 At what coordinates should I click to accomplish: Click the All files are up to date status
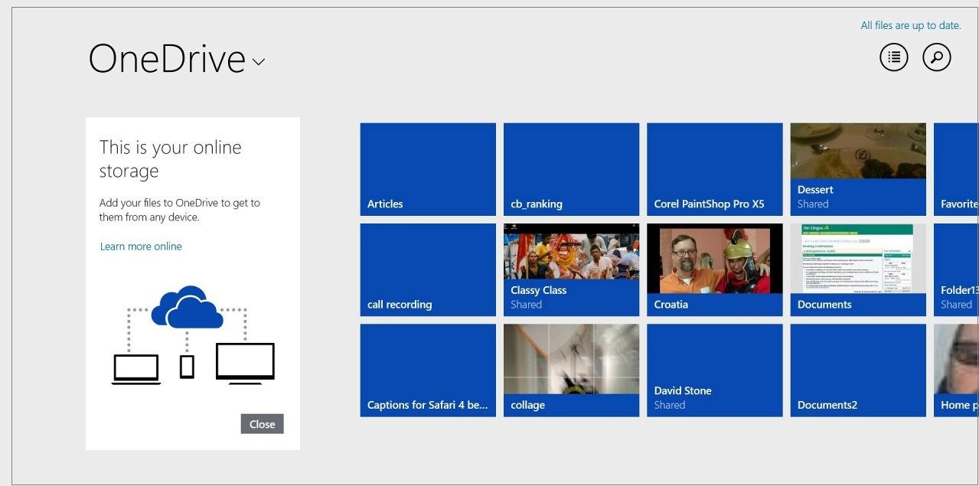pos(911,25)
